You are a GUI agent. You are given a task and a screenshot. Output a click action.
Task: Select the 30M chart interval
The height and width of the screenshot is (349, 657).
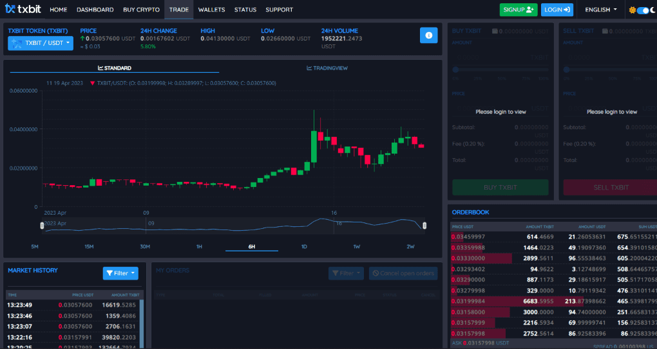pos(145,247)
